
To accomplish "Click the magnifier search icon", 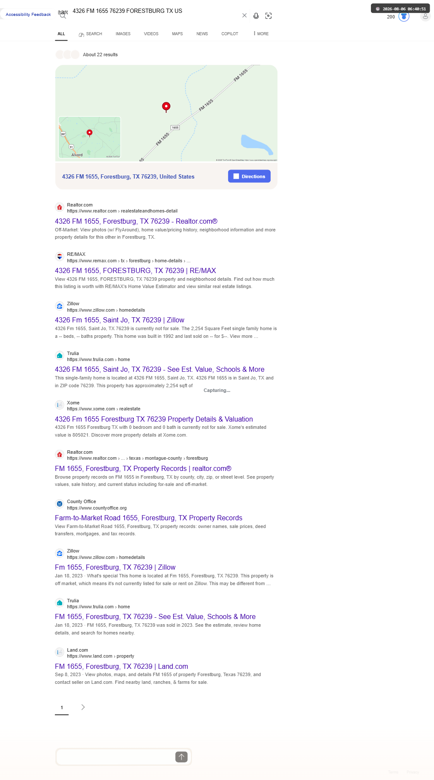I will click(63, 15).
